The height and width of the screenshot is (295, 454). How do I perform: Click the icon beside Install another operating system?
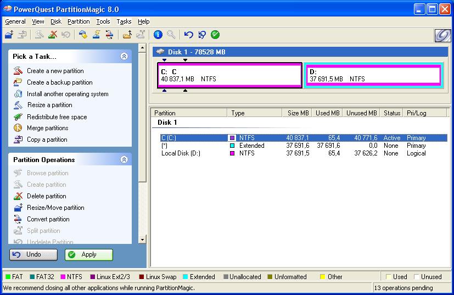[x=18, y=93]
